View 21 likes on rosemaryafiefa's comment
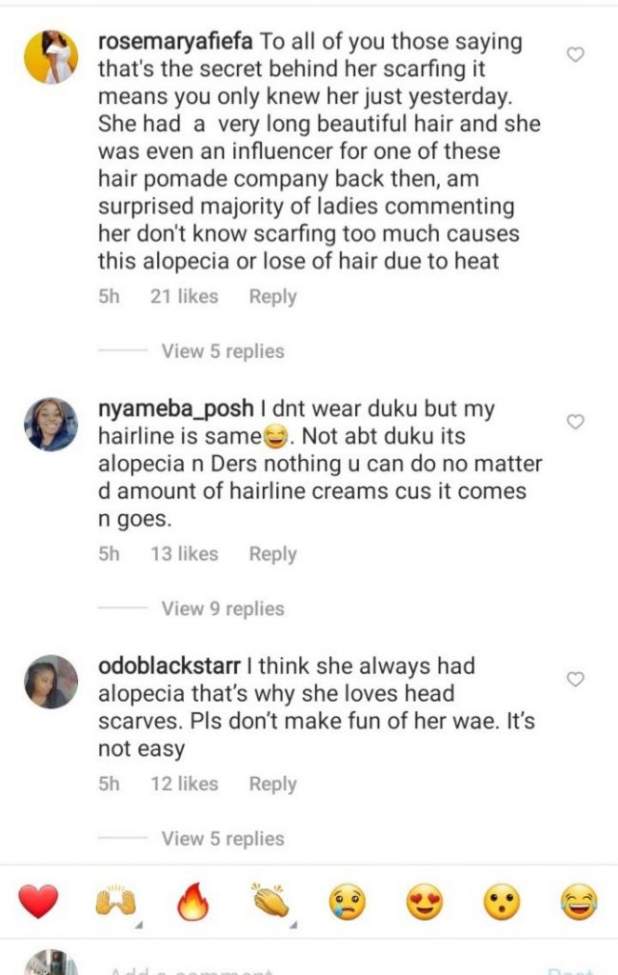The height and width of the screenshot is (975, 618). pyautogui.click(x=184, y=297)
